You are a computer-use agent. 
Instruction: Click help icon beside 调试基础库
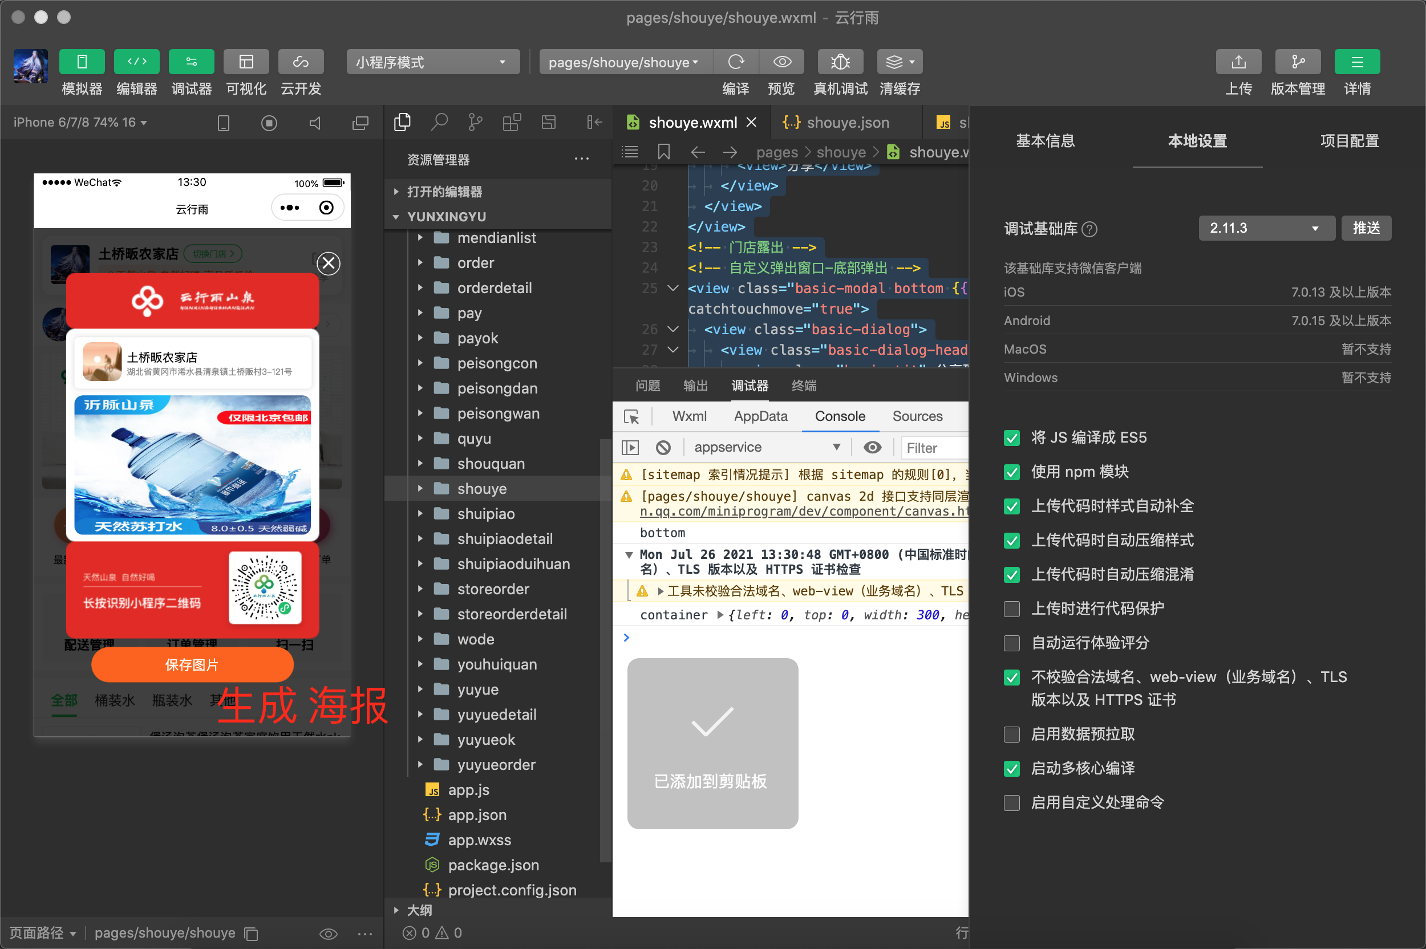pos(1089,229)
